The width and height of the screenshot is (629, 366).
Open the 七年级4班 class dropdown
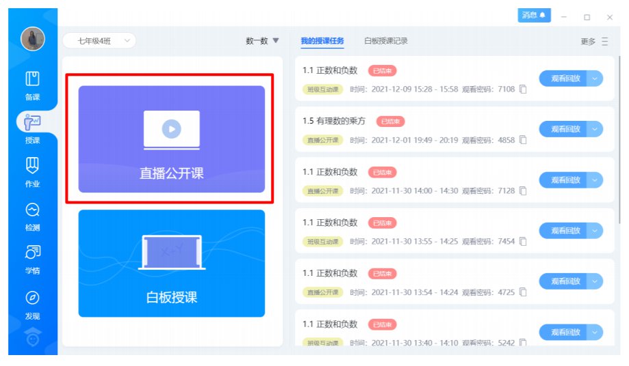(99, 41)
